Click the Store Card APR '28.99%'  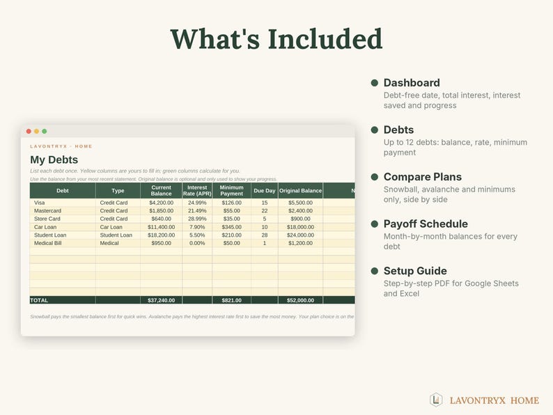click(197, 219)
